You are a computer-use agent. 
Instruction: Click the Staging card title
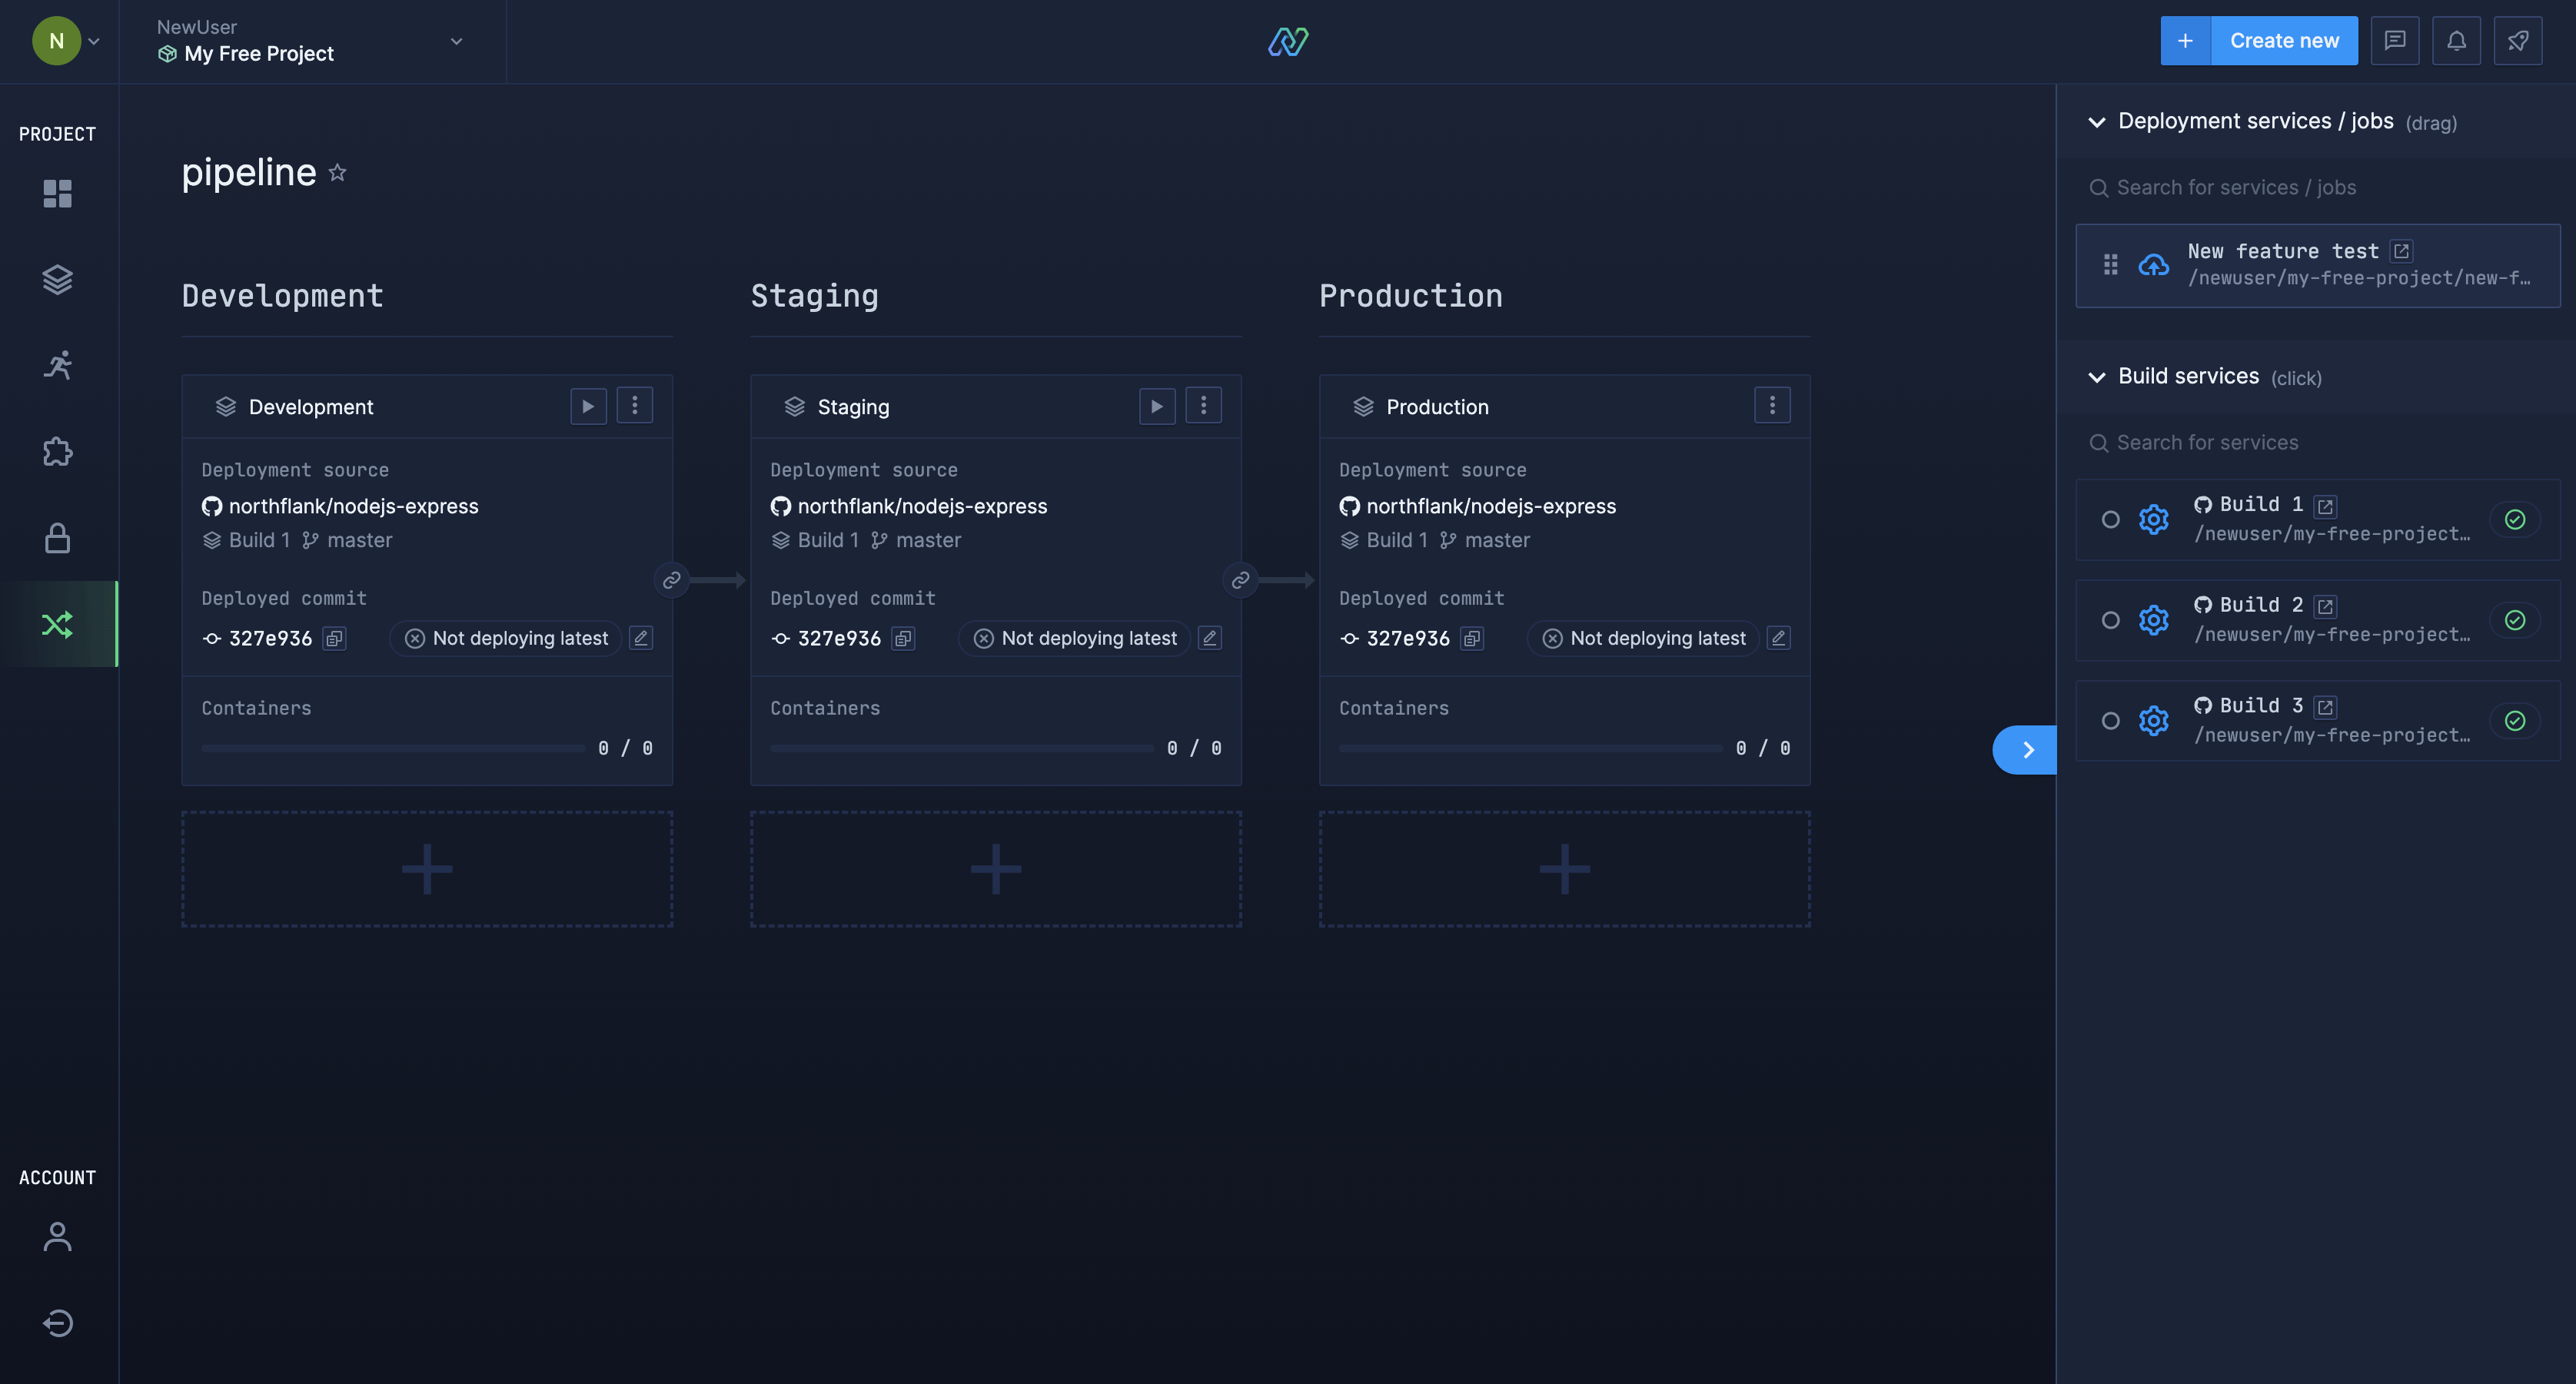tap(853, 406)
